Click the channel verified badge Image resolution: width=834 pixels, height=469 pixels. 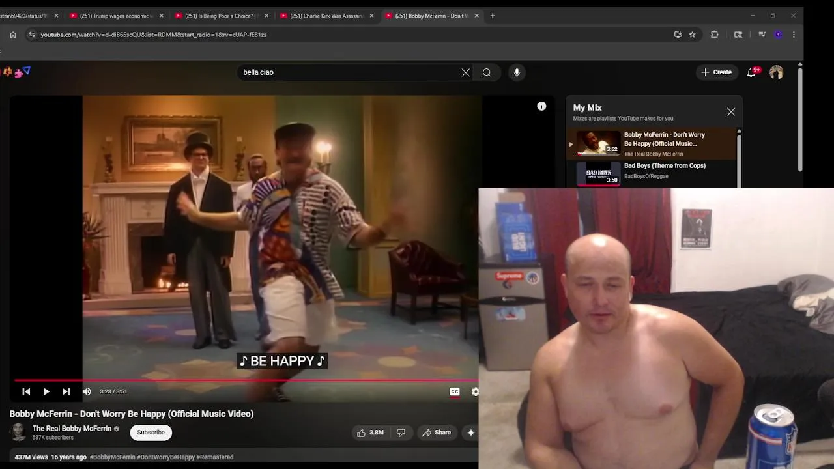point(117,429)
